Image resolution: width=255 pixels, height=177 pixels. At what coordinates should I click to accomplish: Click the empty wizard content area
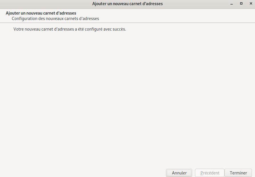tap(127, 97)
